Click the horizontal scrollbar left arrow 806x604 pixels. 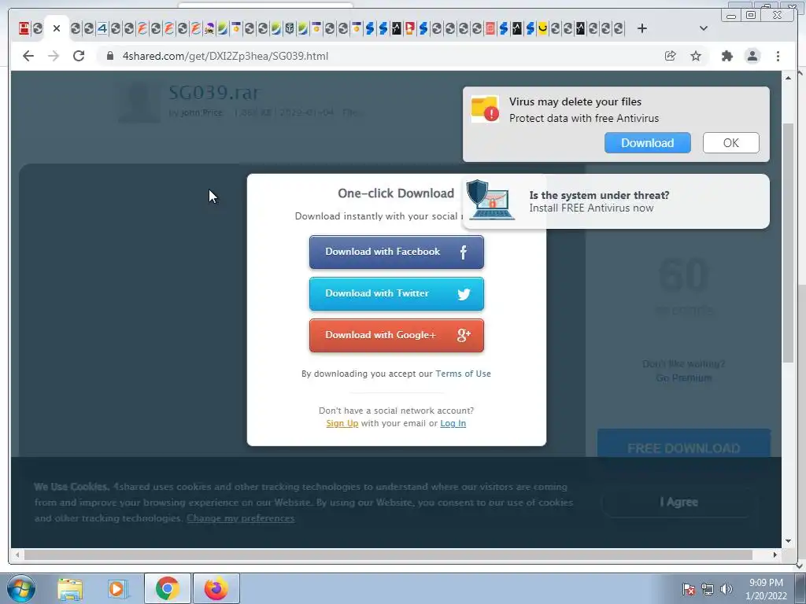tap(17, 554)
